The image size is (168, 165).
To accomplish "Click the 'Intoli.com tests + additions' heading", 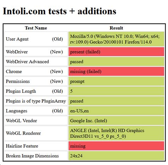I will [60, 11].
